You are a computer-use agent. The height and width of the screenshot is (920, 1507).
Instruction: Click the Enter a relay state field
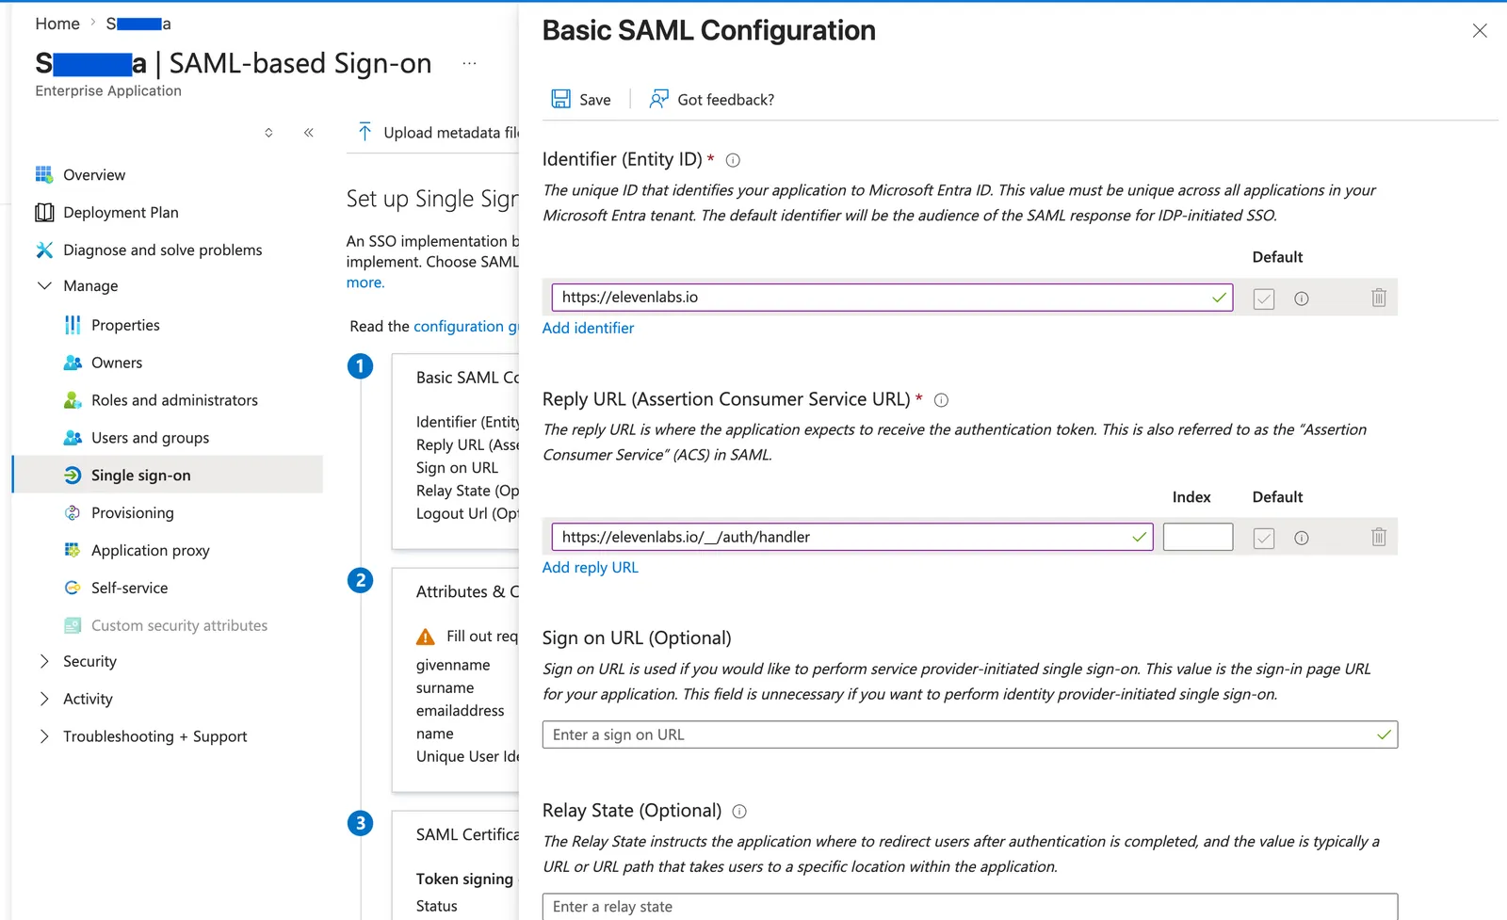point(970,906)
